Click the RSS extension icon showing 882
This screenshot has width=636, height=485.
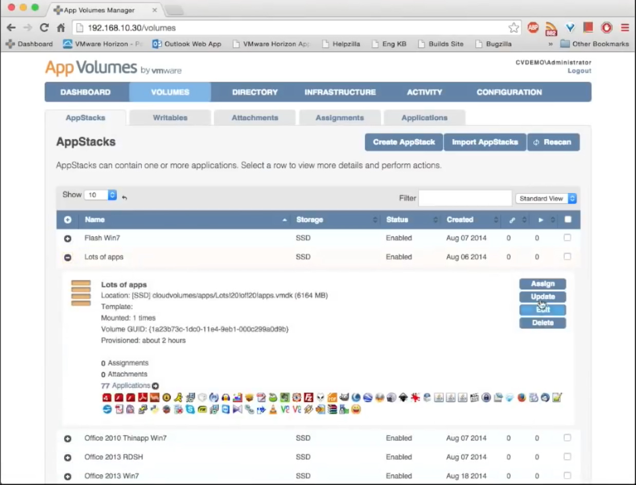pyautogui.click(x=551, y=29)
